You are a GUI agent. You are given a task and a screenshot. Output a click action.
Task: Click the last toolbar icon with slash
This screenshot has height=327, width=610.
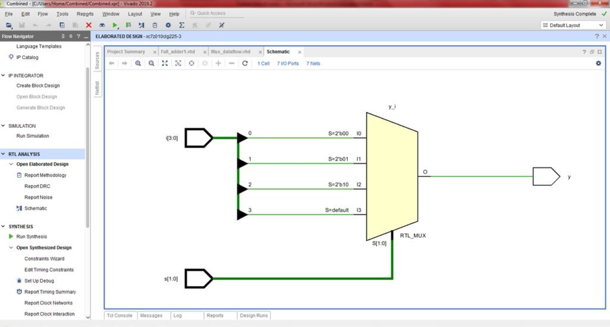click(222, 25)
